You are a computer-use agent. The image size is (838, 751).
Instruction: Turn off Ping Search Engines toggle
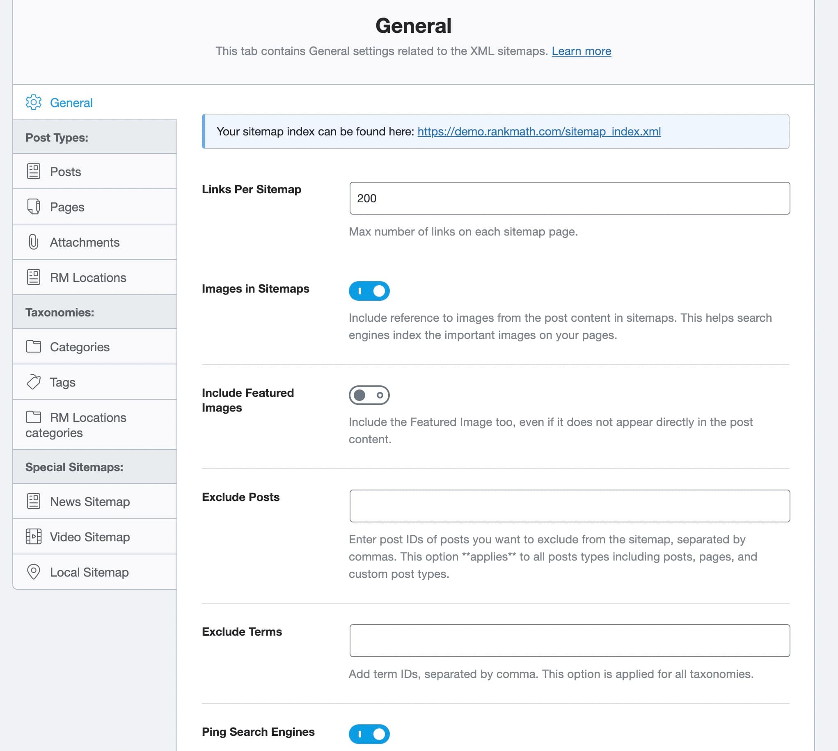(369, 734)
